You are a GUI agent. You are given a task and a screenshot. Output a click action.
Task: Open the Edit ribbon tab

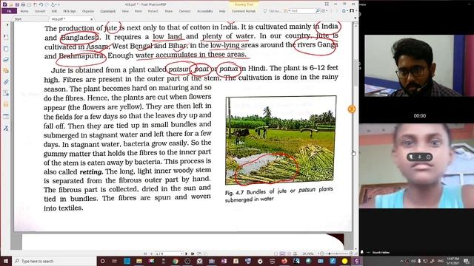54,11
